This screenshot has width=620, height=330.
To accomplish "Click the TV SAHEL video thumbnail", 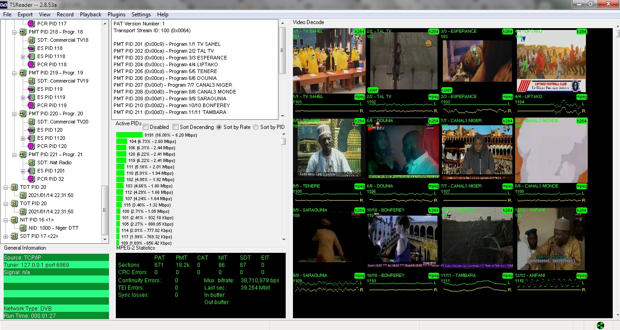I will click(x=329, y=61).
